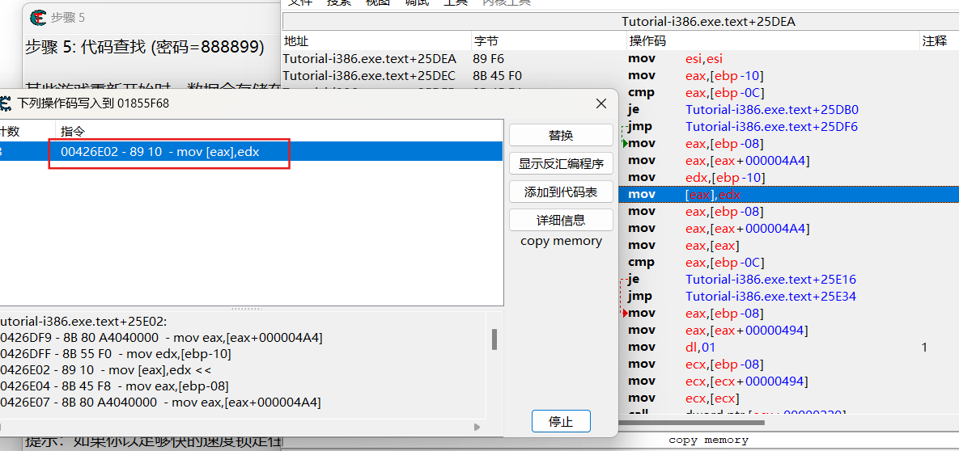Click the 地址 column header in disassembler
The height and width of the screenshot is (451, 959).
pos(296,41)
